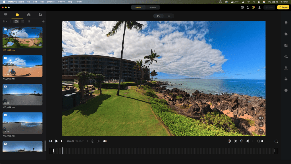Toggle the eye preview mode

pyautogui.click(x=169, y=16)
